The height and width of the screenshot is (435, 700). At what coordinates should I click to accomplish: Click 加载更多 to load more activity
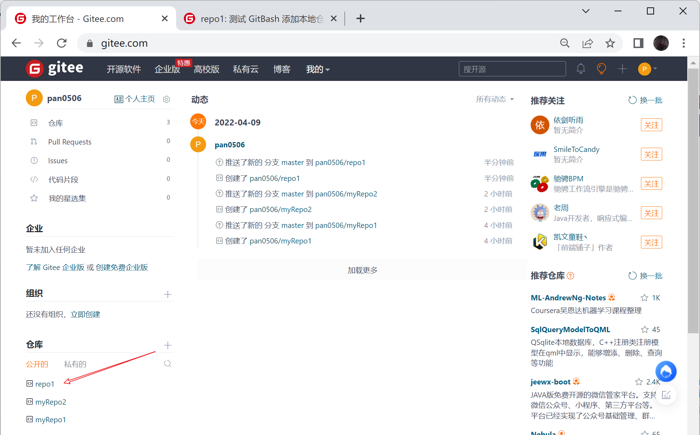(x=362, y=270)
